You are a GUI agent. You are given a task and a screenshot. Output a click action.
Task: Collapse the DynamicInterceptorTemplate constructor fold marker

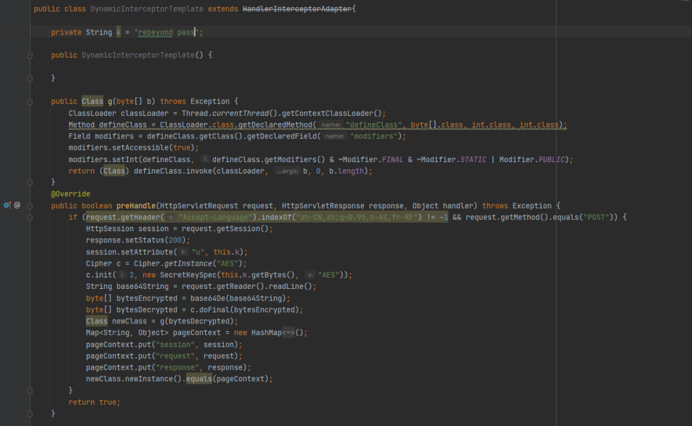coord(30,56)
